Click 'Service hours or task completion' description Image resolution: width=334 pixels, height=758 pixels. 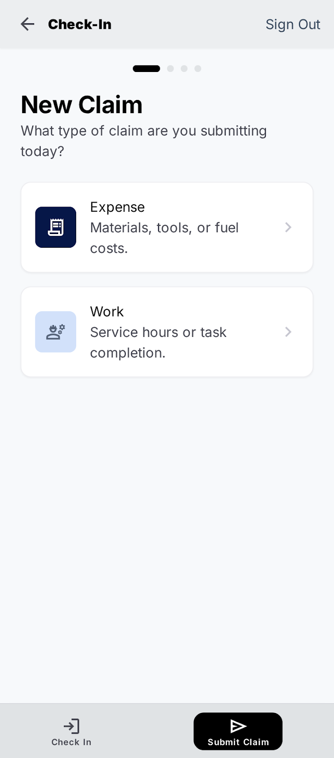(158, 343)
